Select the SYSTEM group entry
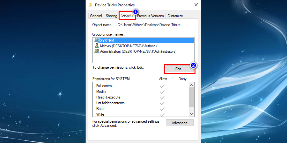Image resolution: width=287 pixels, height=143 pixels. 144,40
